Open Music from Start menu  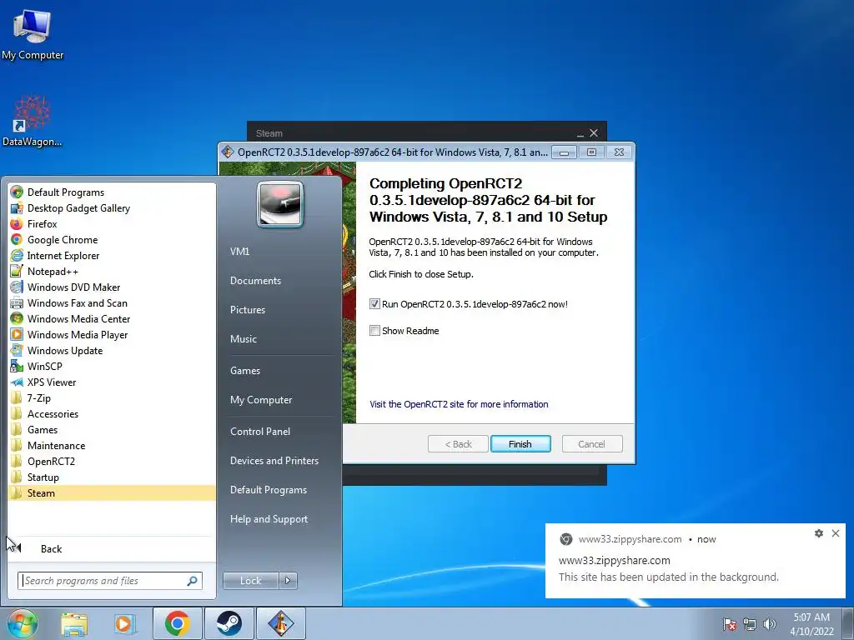(243, 339)
